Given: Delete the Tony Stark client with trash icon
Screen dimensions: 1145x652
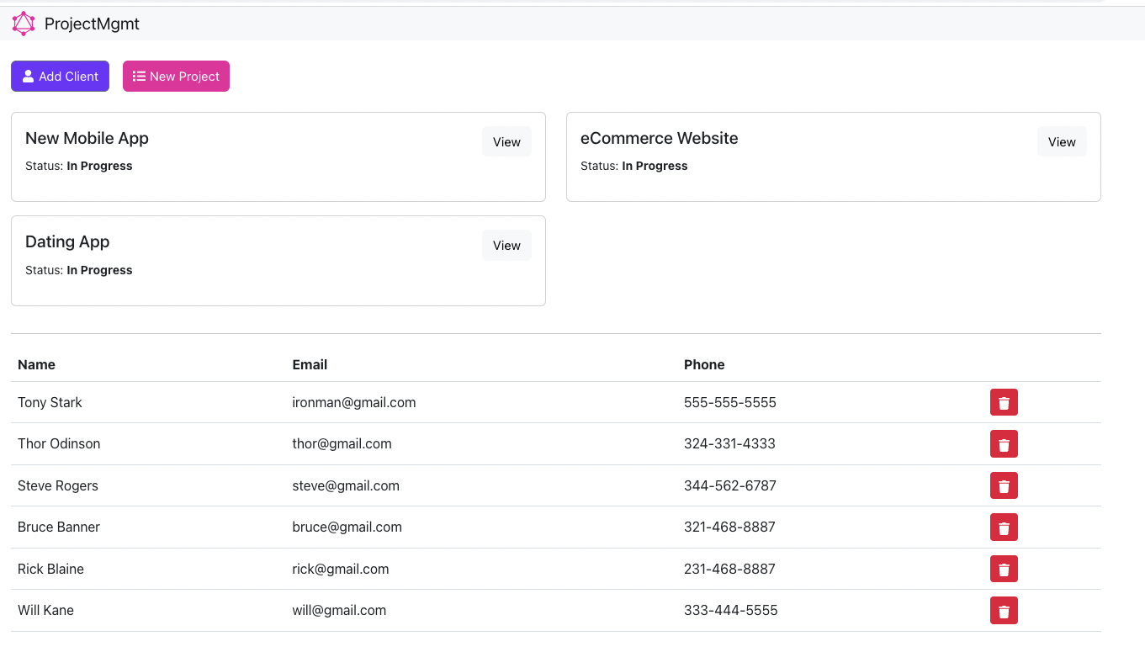Looking at the screenshot, I should [x=1003, y=402].
